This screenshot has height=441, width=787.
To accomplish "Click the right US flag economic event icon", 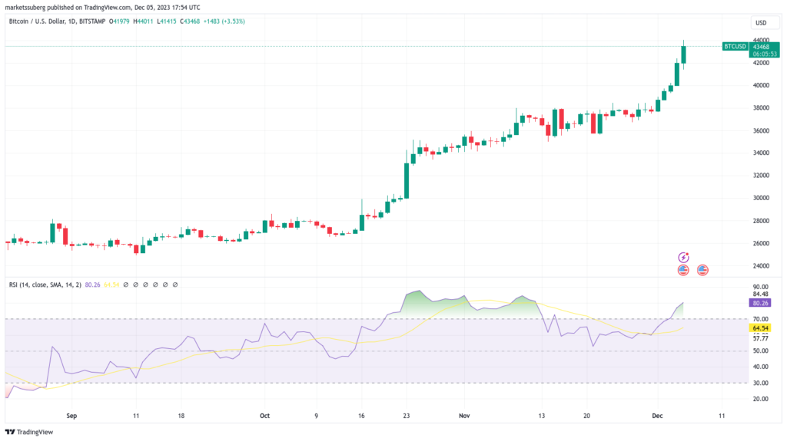I will (x=702, y=270).
